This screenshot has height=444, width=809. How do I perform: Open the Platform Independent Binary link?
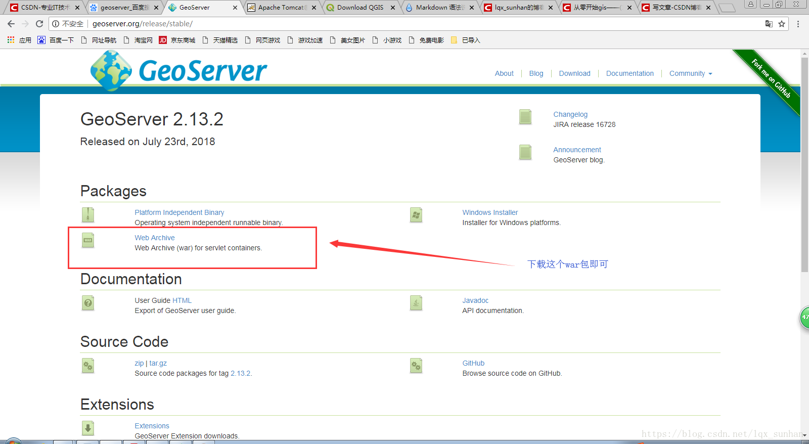click(179, 212)
